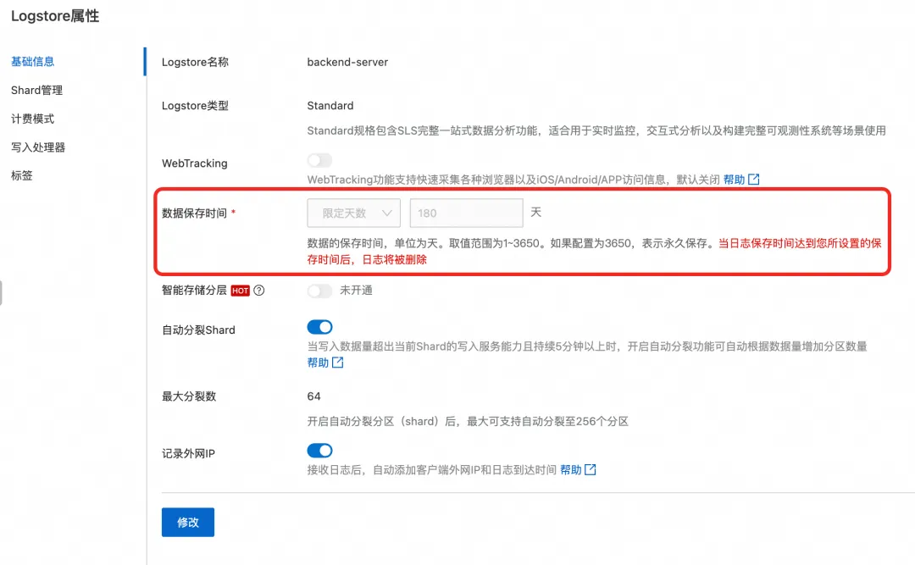Click the retention days input showing 180

(466, 213)
